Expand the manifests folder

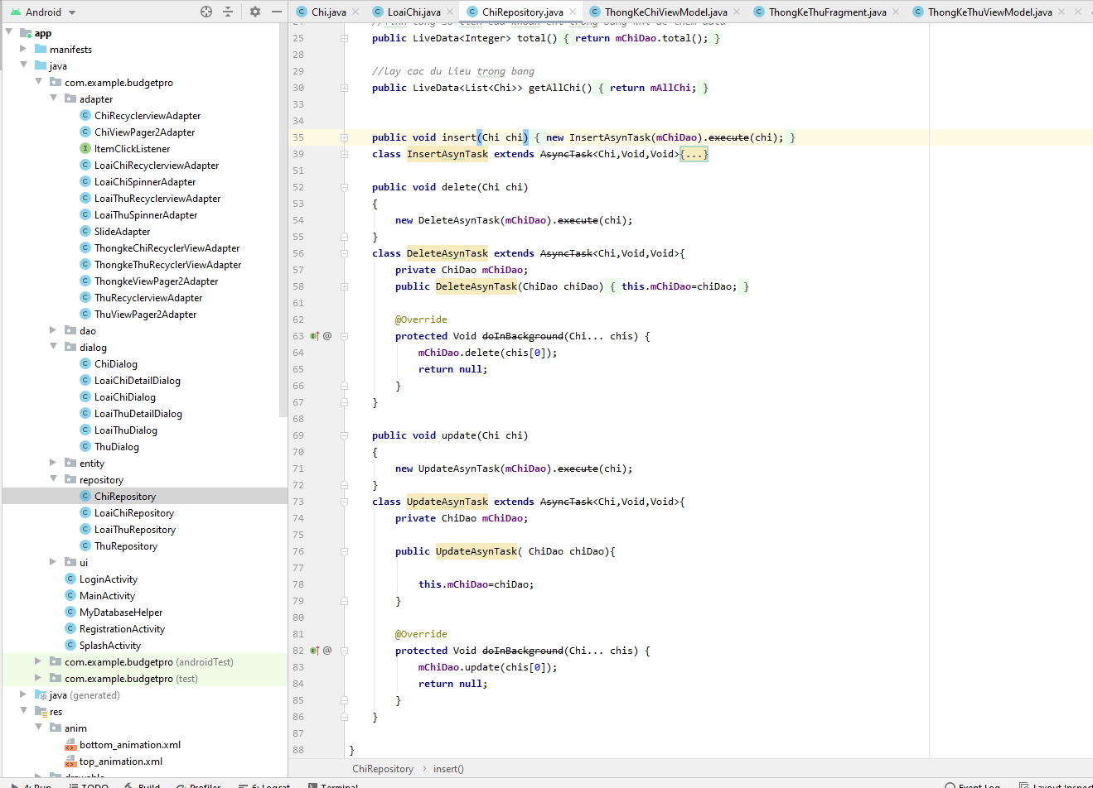23,49
